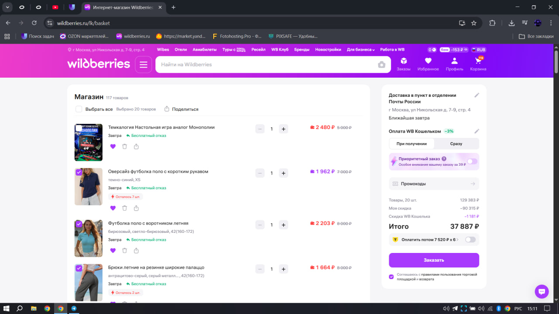Open the Ресейл menu item
Screen dimensions: 559x314
pyautogui.click(x=259, y=50)
